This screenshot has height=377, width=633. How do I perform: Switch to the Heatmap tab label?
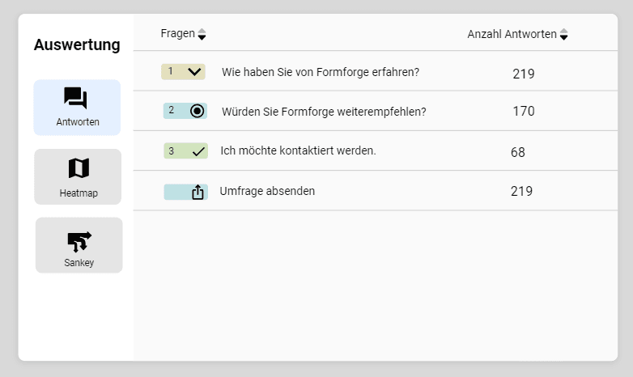(79, 193)
